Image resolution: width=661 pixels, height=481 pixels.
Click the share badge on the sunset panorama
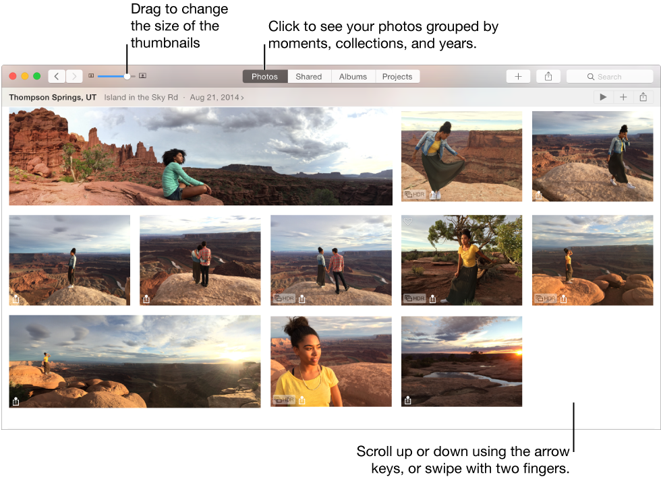[x=15, y=400]
